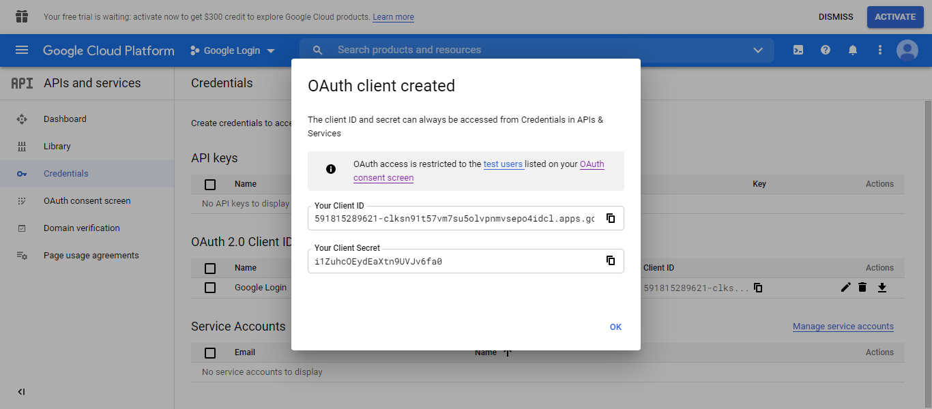932x409 pixels.
Task: Edit the Google Login OAuth client
Action: click(x=845, y=287)
